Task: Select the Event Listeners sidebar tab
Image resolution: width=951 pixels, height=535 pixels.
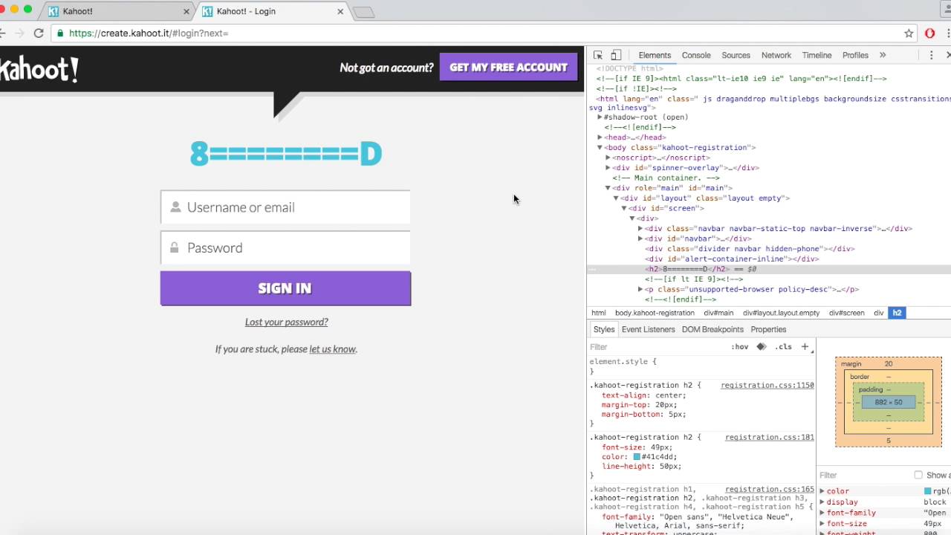Action: [648, 329]
